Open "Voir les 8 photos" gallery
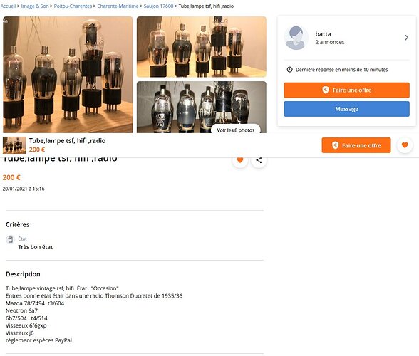Image resolution: width=419 pixels, height=356 pixels. pos(235,130)
